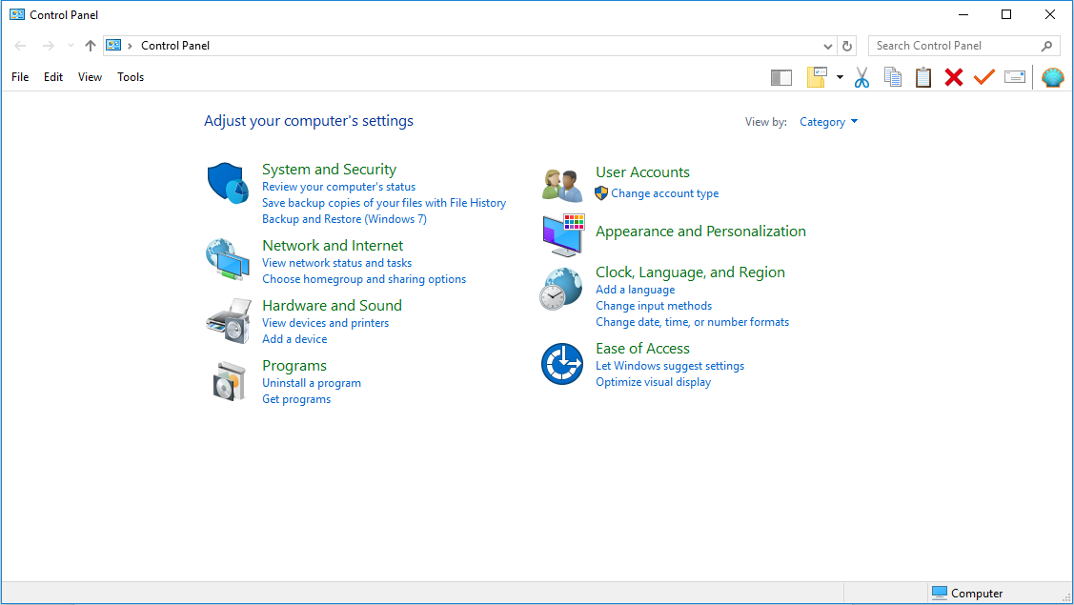Click the Control Panel breadcrumb text
Screen dimensions: 1074x605
(x=175, y=45)
